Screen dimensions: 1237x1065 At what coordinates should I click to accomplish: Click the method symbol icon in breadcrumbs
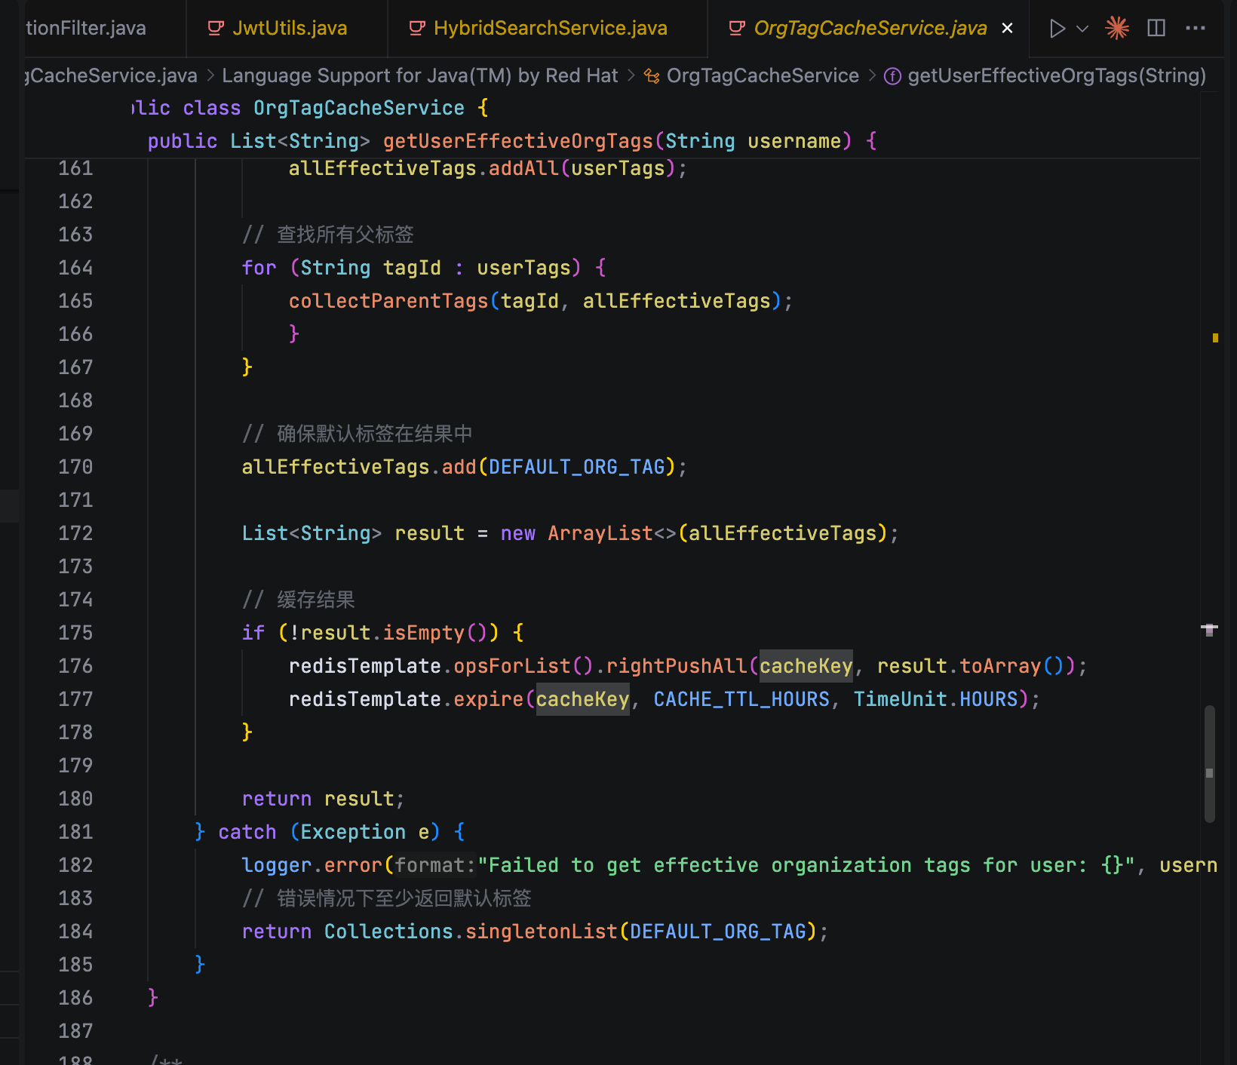click(892, 76)
